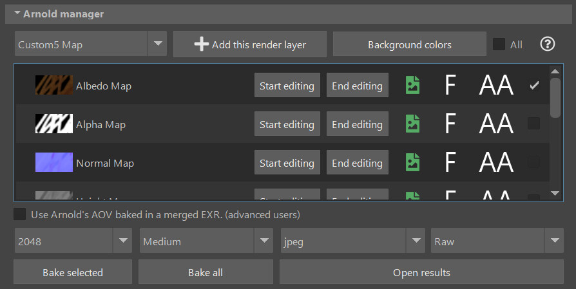
Task: Enable the All checkbox
Action: [499, 44]
